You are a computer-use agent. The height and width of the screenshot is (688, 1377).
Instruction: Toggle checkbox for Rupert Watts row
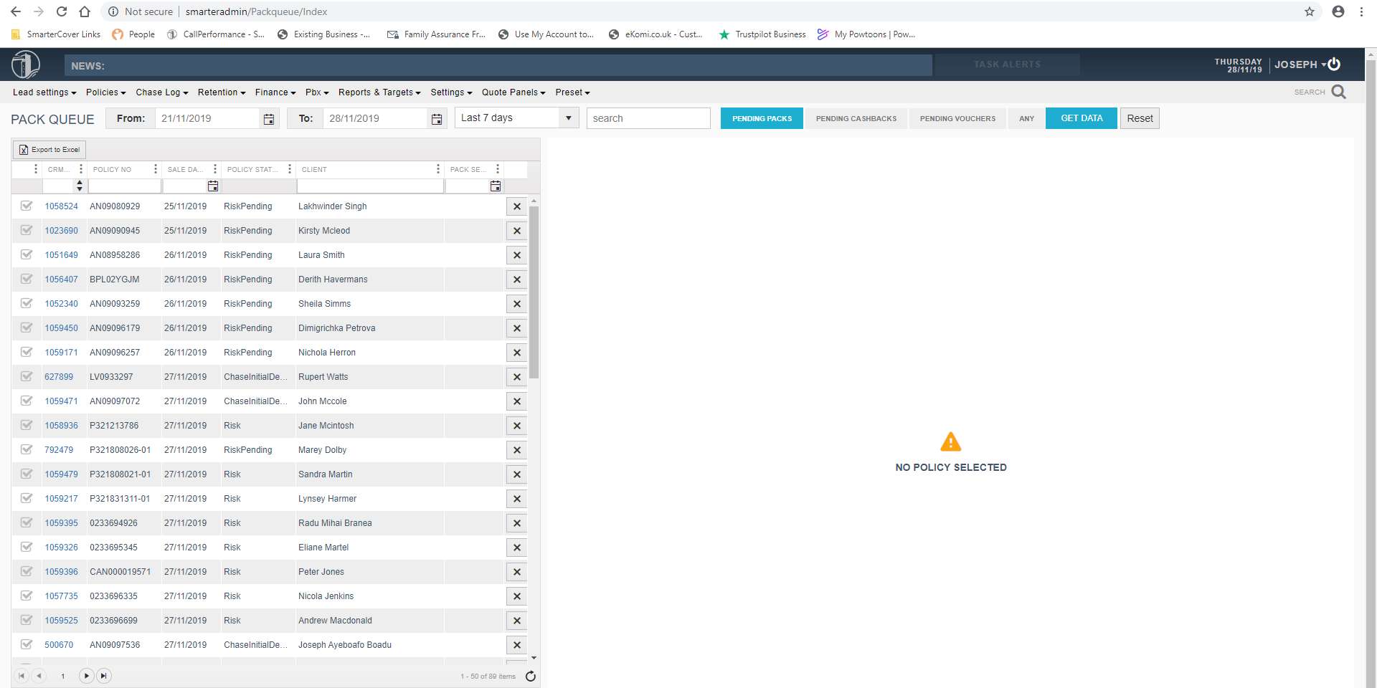point(27,376)
